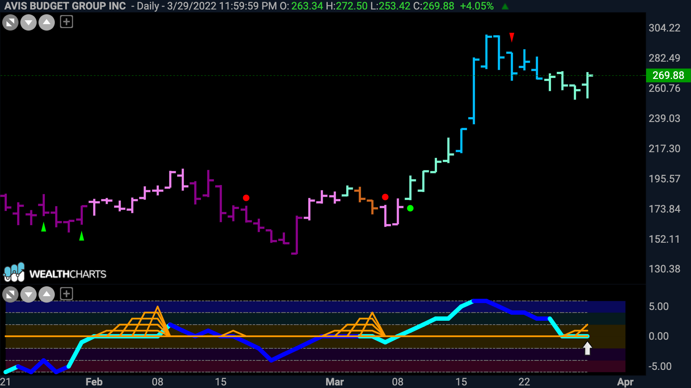Click the oscillator panel down-triangle button

click(x=29, y=295)
